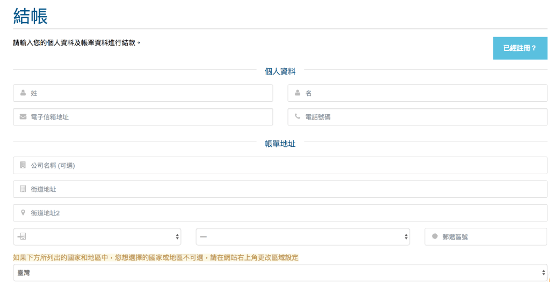Screen dimensions: 550x282
Task: Select the 電話號碼 phone input
Action: point(424,117)
